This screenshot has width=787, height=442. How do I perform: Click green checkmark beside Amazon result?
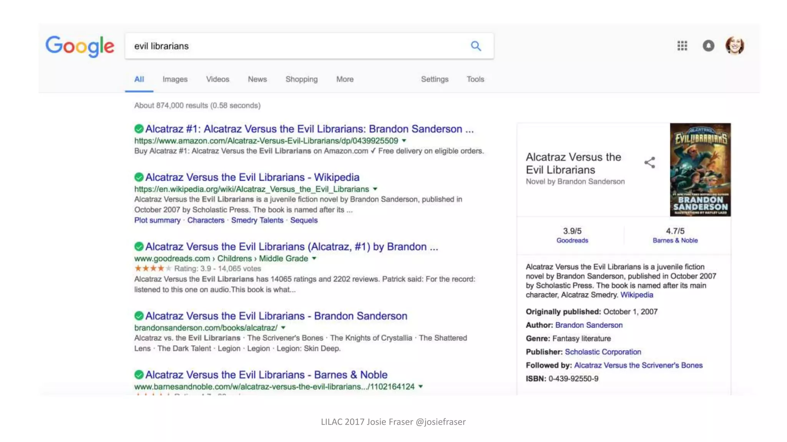(139, 129)
